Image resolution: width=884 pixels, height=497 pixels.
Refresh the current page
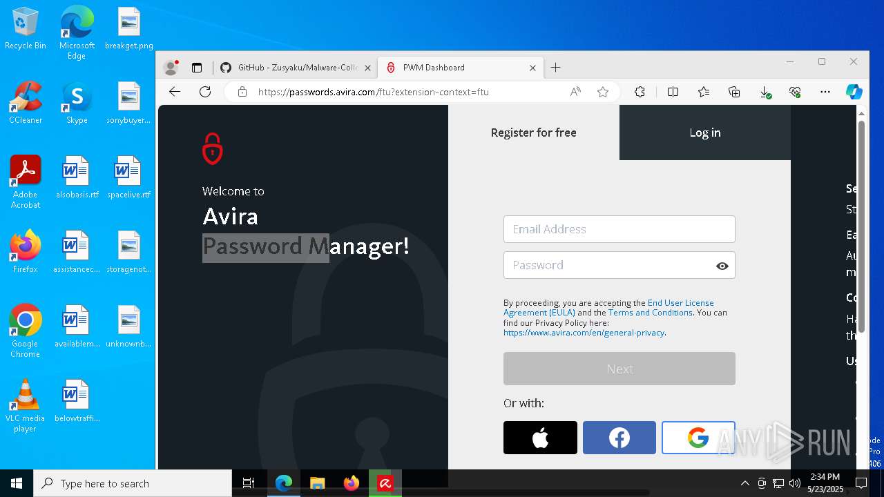pos(205,92)
